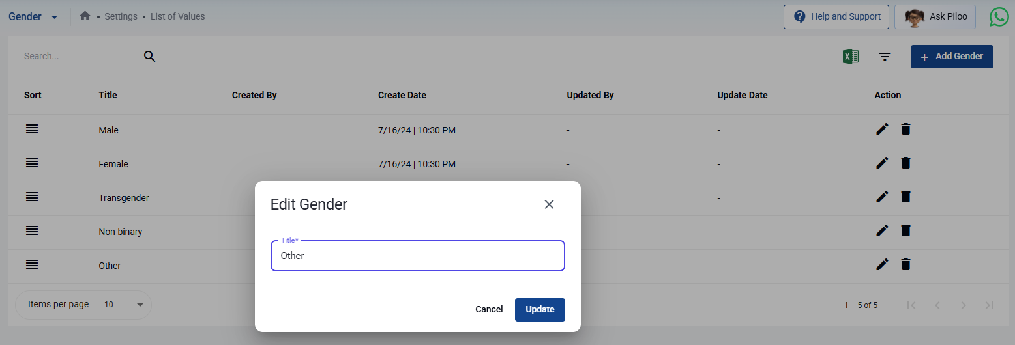The image size is (1015, 345).
Task: Open WhatsApp chat icon
Action: coord(999,17)
